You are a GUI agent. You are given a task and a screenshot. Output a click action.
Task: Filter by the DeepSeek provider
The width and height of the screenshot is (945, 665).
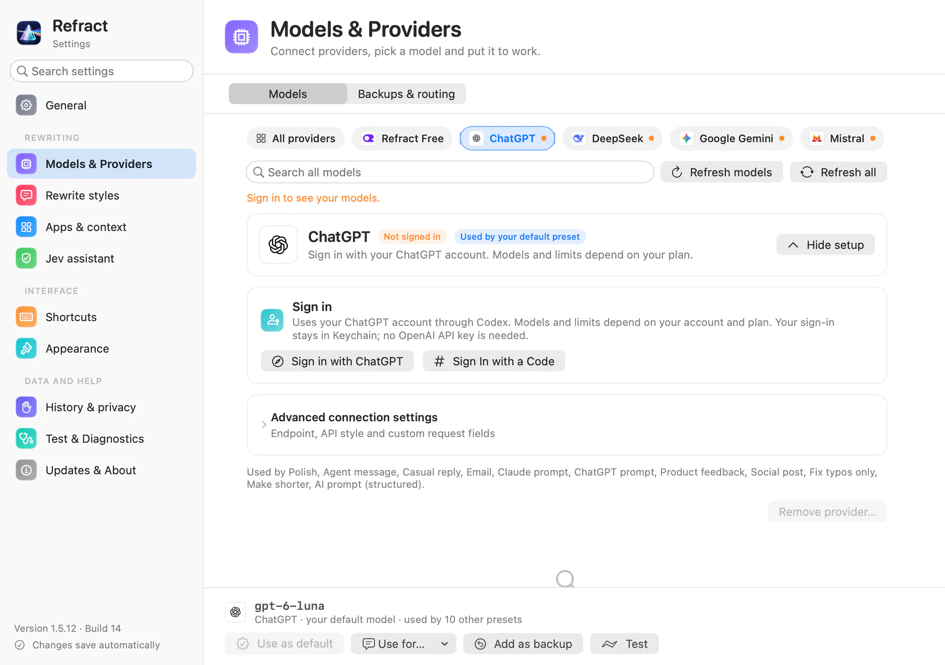[x=612, y=139]
